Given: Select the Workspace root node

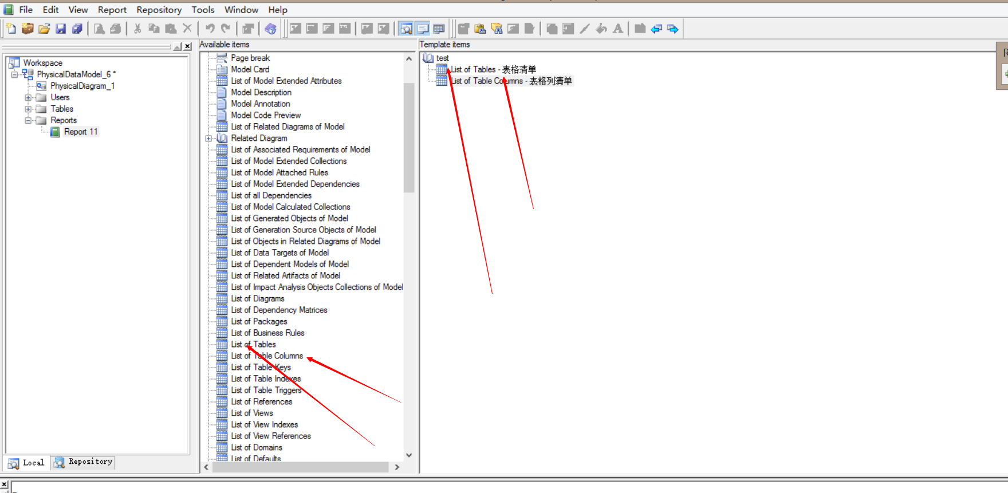Looking at the screenshot, I should click(43, 63).
